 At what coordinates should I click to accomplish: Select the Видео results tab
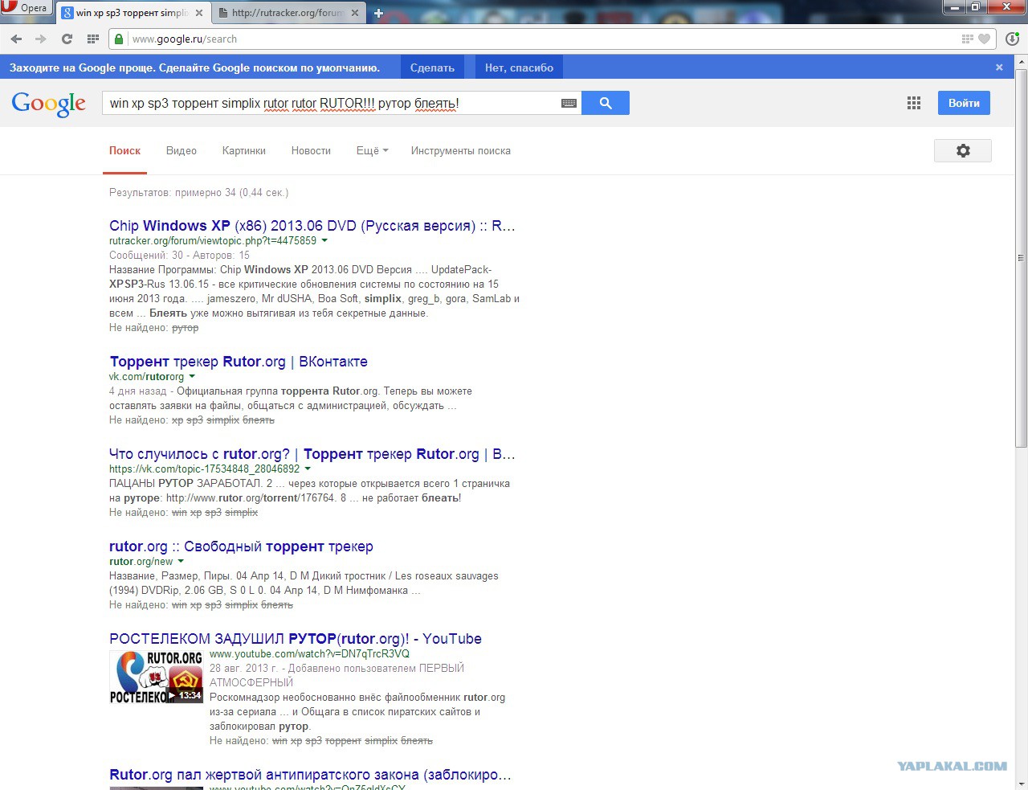(182, 150)
